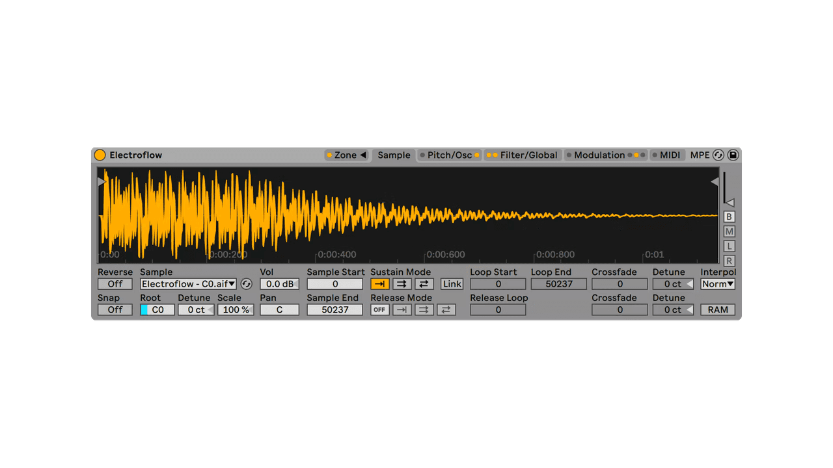Click the save sample disk icon top right
The width and height of the screenshot is (833, 468).
[732, 155]
